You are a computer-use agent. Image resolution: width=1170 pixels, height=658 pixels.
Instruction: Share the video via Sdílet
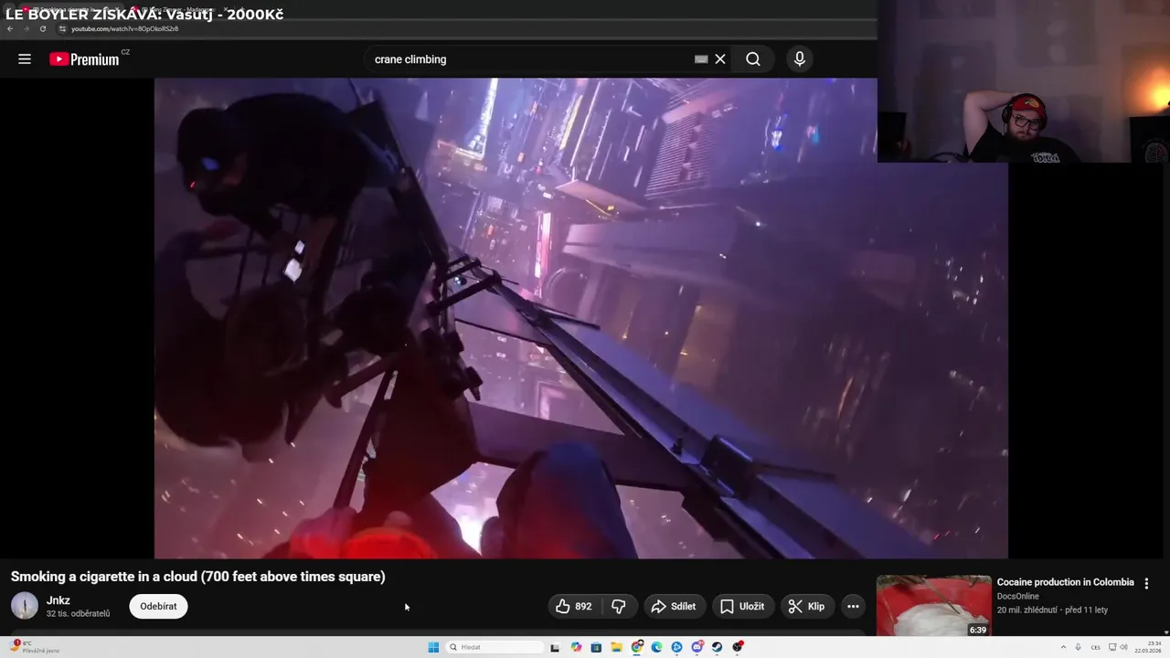click(673, 606)
